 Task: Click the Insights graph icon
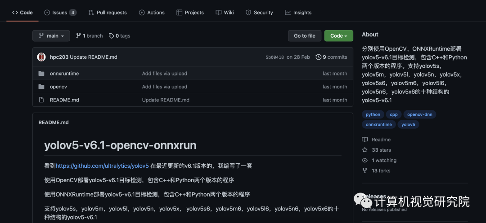point(288,13)
